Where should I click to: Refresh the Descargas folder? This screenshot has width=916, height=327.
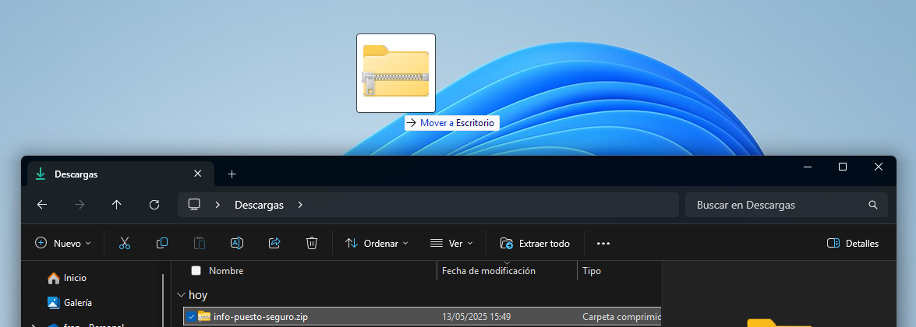click(154, 205)
